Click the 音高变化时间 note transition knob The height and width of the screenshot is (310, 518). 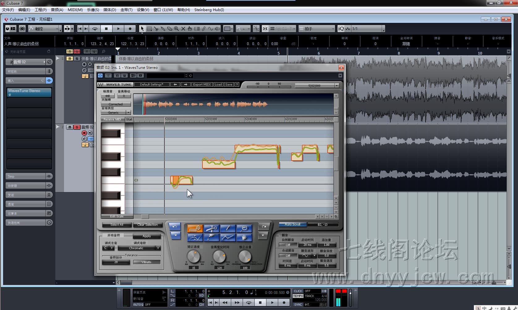click(x=219, y=256)
